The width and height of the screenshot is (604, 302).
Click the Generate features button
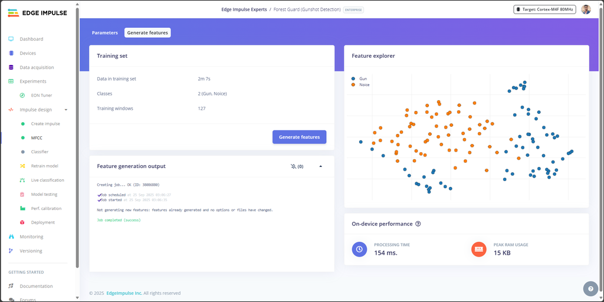(299, 137)
